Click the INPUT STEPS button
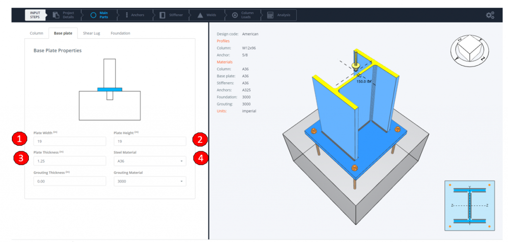This screenshot has width=508, height=242. 36,15
